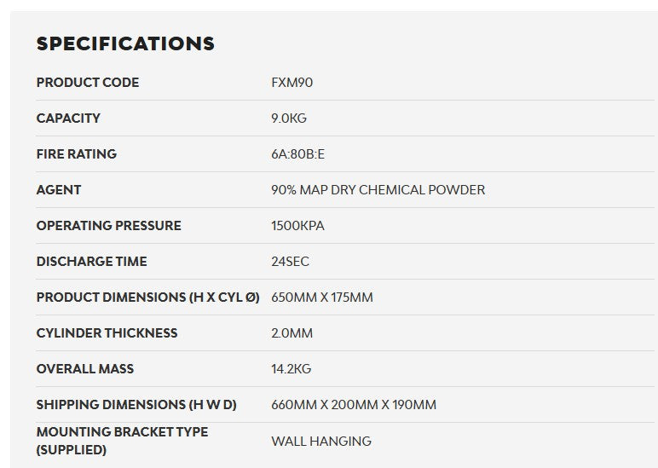Select the 660MM X 200MM X 190MM value

(353, 405)
